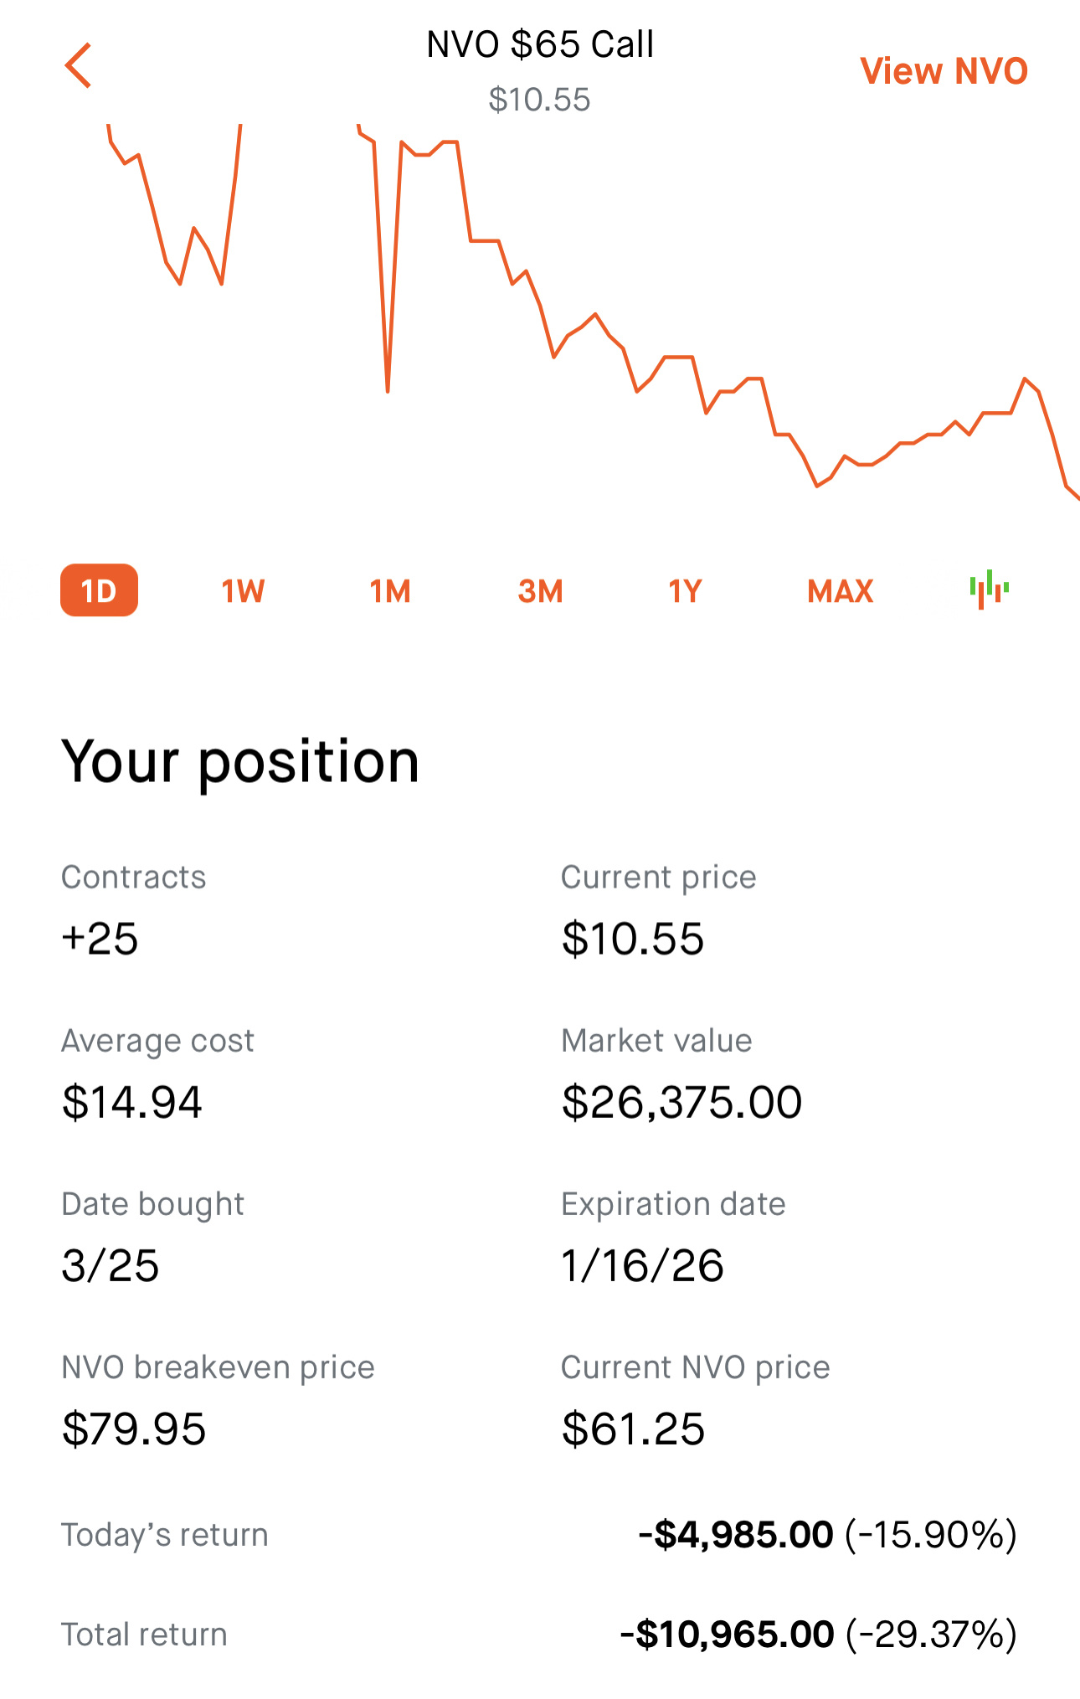Select the 1Y time range
This screenshot has height=1699, width=1080.
685,591
